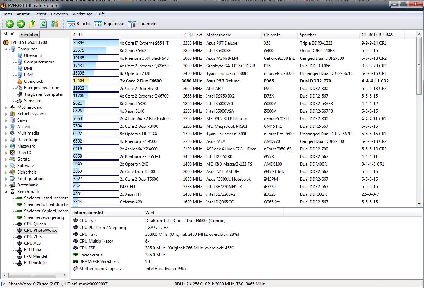
Task: Select the Konfiguration icon
Action: pos(13,179)
